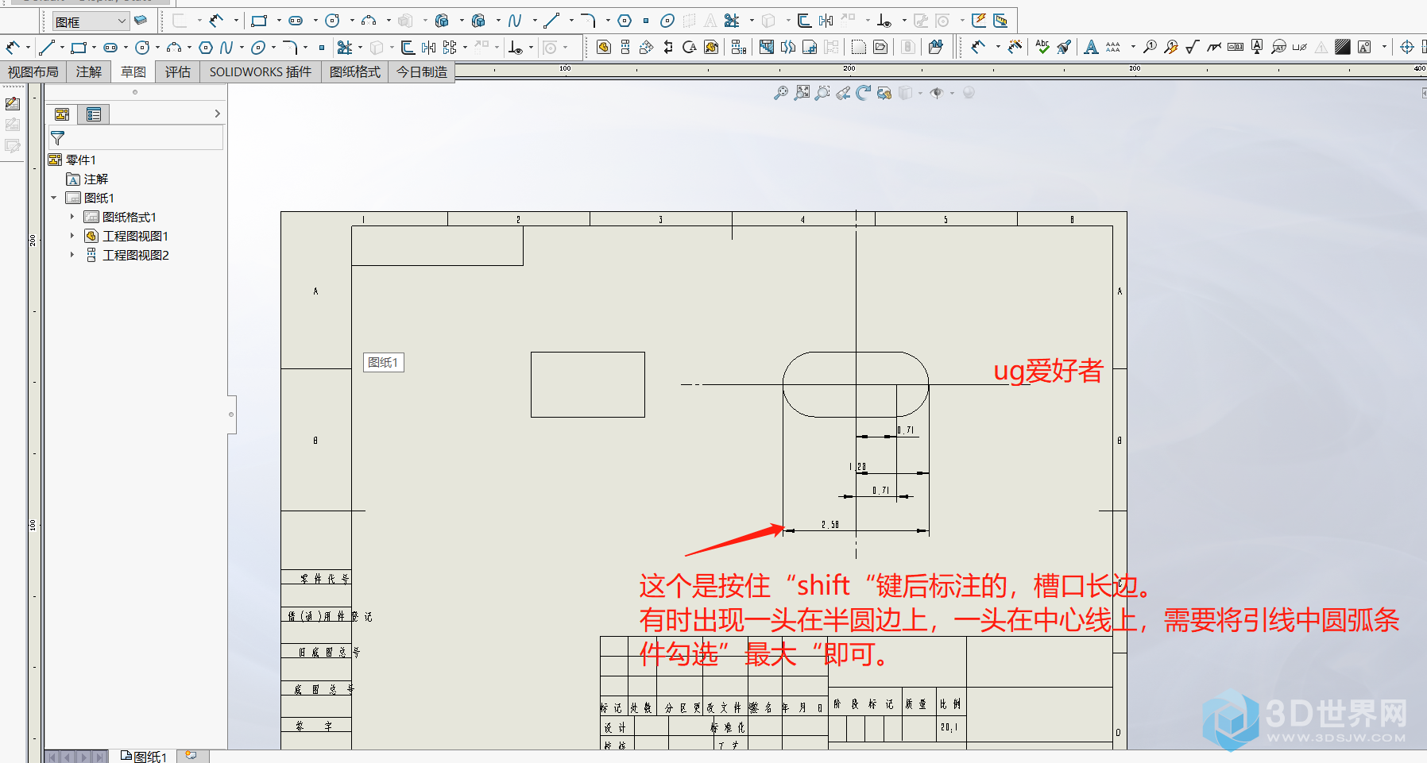The height and width of the screenshot is (763, 1427).
Task: Expand the 工程图视图2 tree node
Action: 72,255
